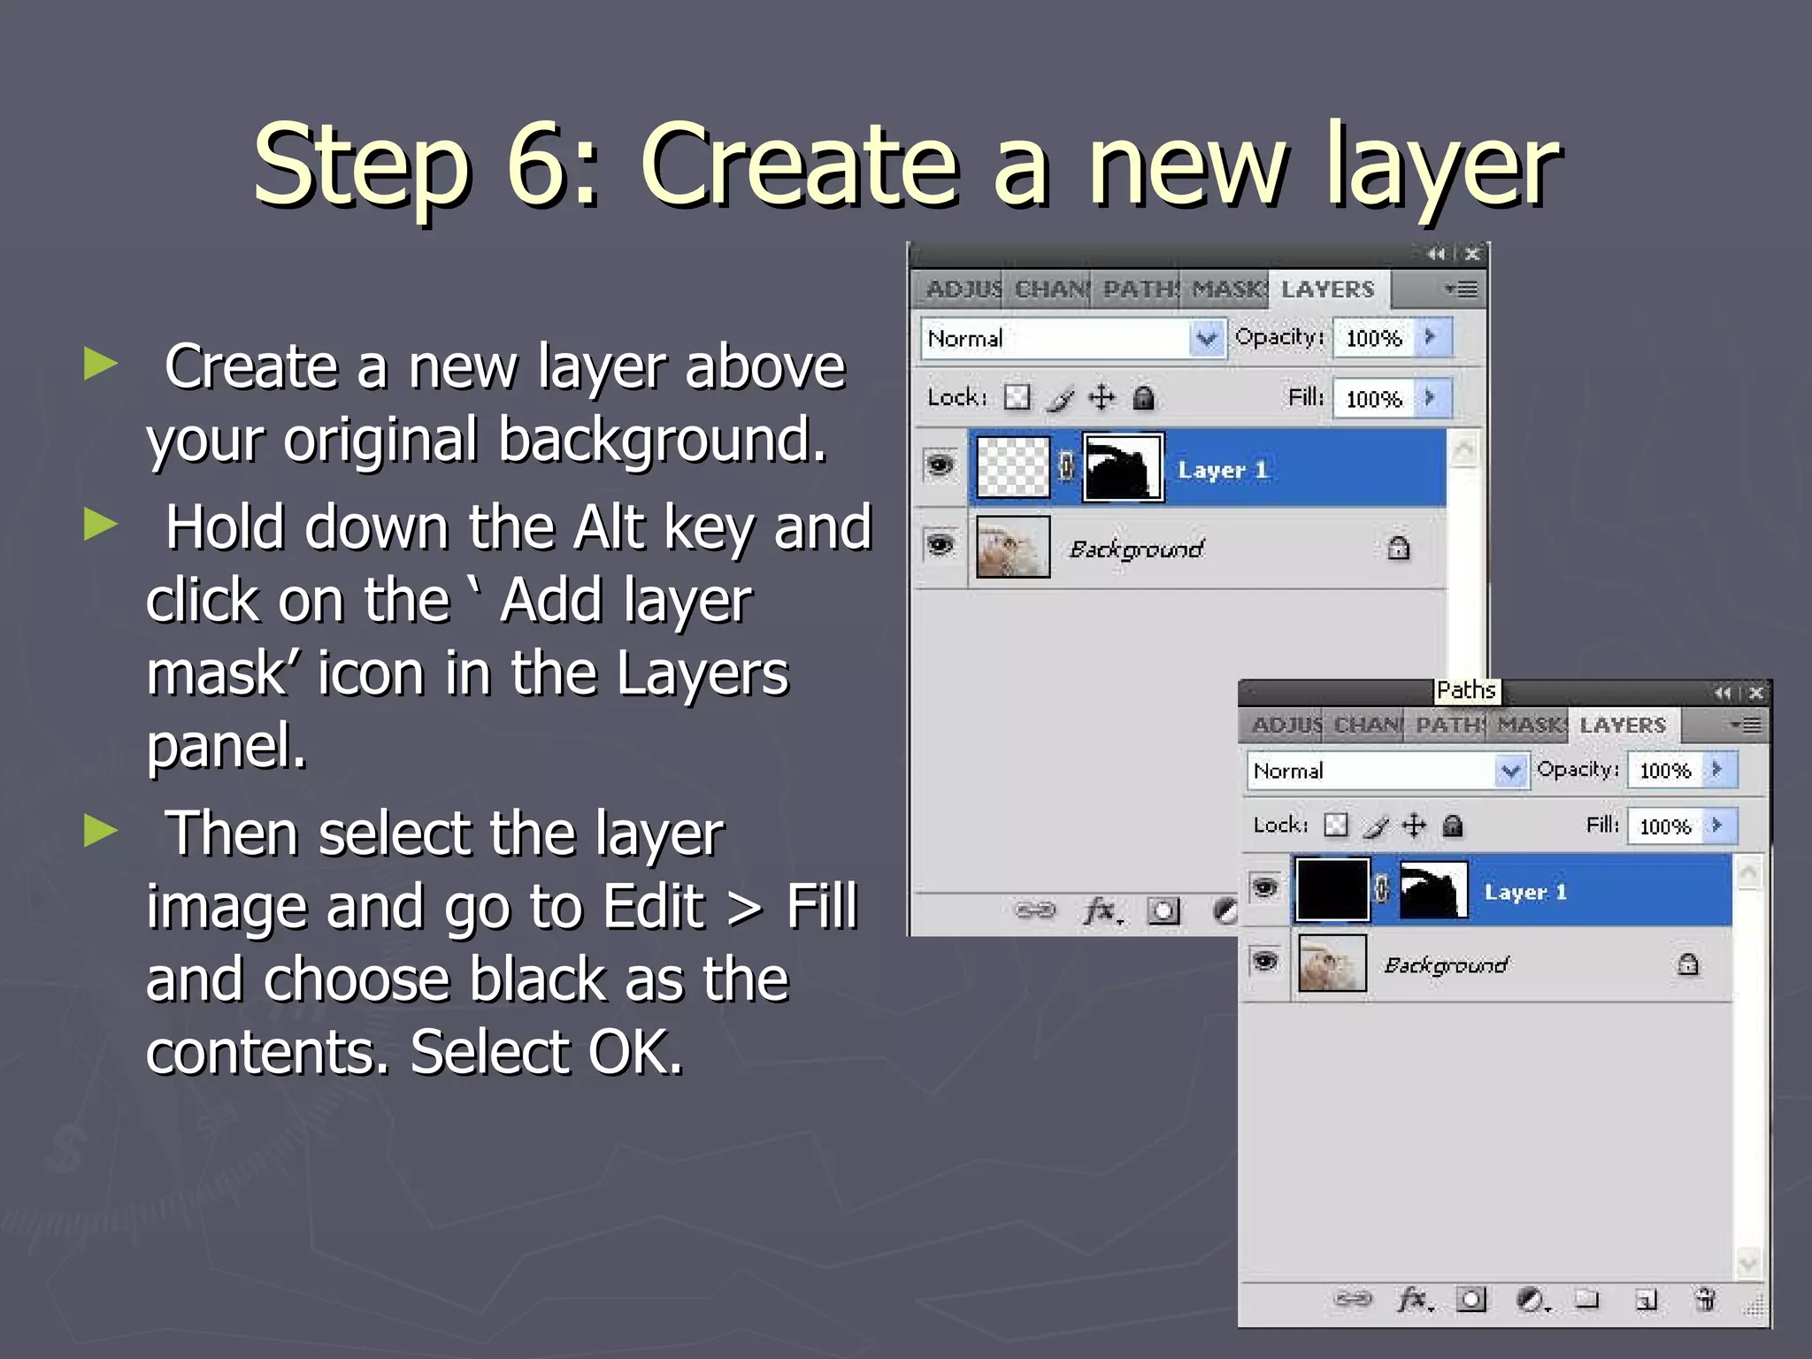Screen dimensions: 1812x1359
Task: Select black Layer 1 thumbnail in lower panel
Action: point(1332,889)
